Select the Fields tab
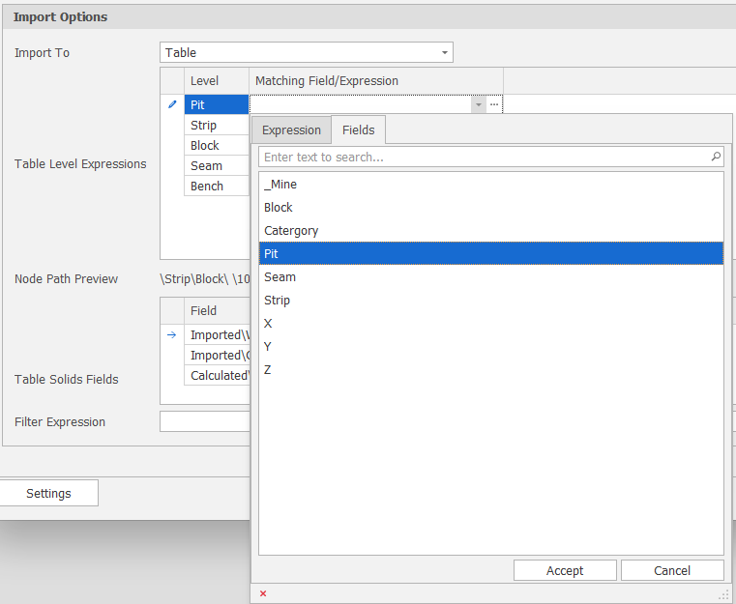This screenshot has height=604, width=736. click(359, 130)
